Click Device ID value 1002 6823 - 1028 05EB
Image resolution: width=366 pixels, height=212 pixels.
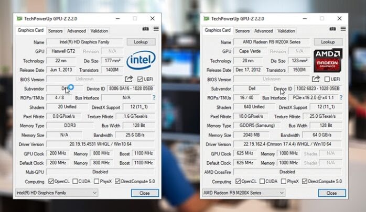click(318, 88)
